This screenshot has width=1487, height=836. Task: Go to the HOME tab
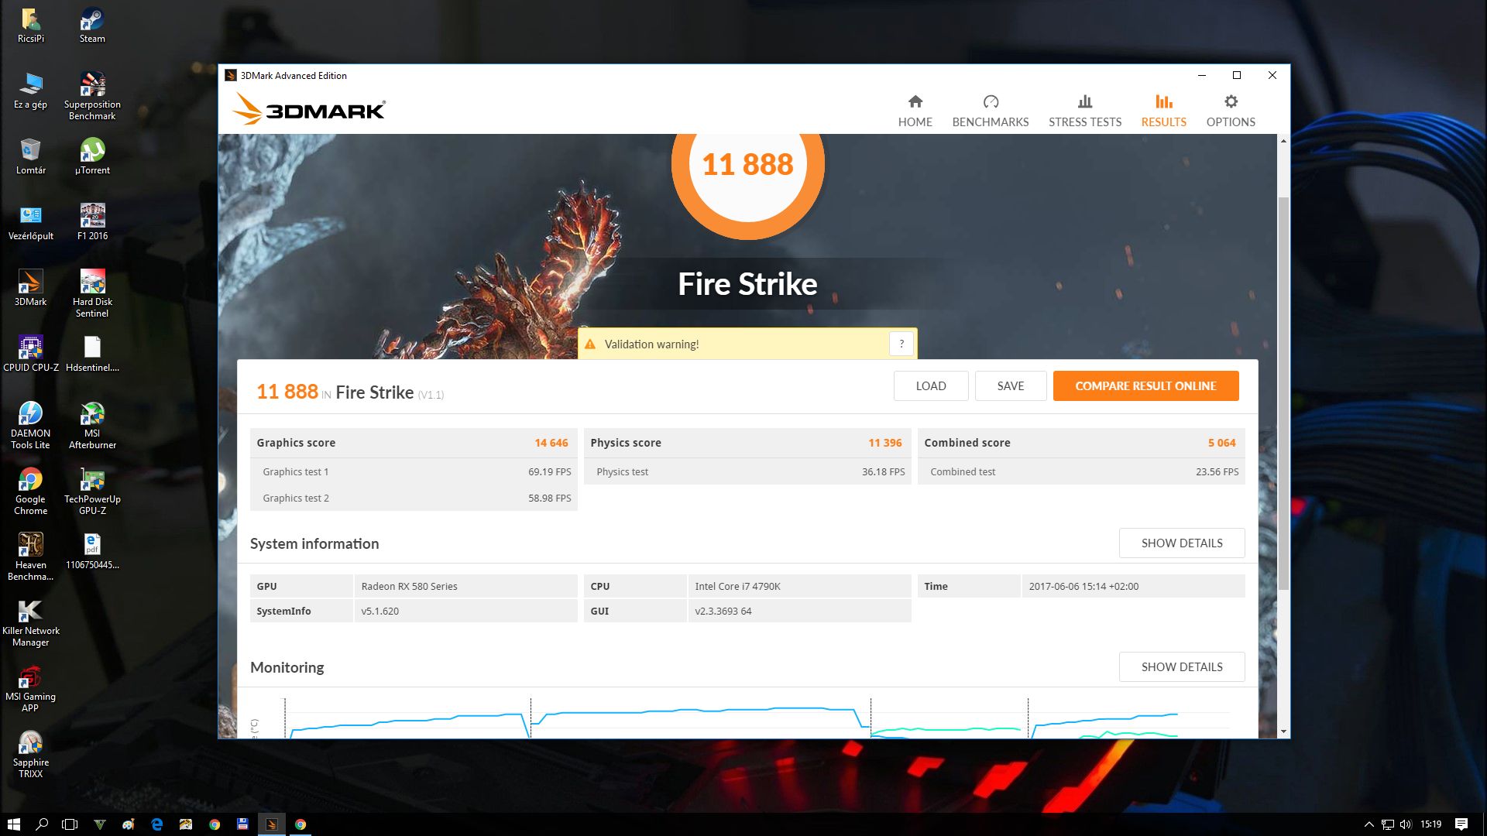point(915,111)
